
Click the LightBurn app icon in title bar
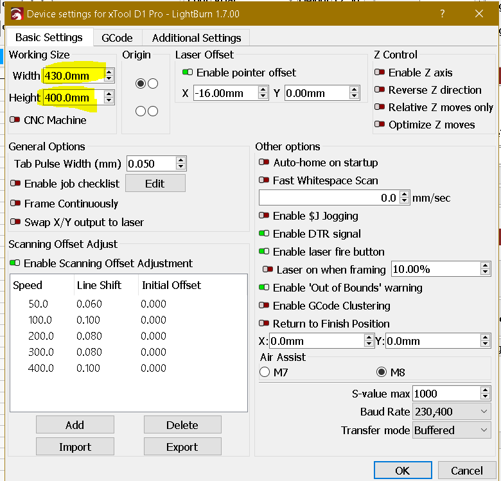click(17, 14)
